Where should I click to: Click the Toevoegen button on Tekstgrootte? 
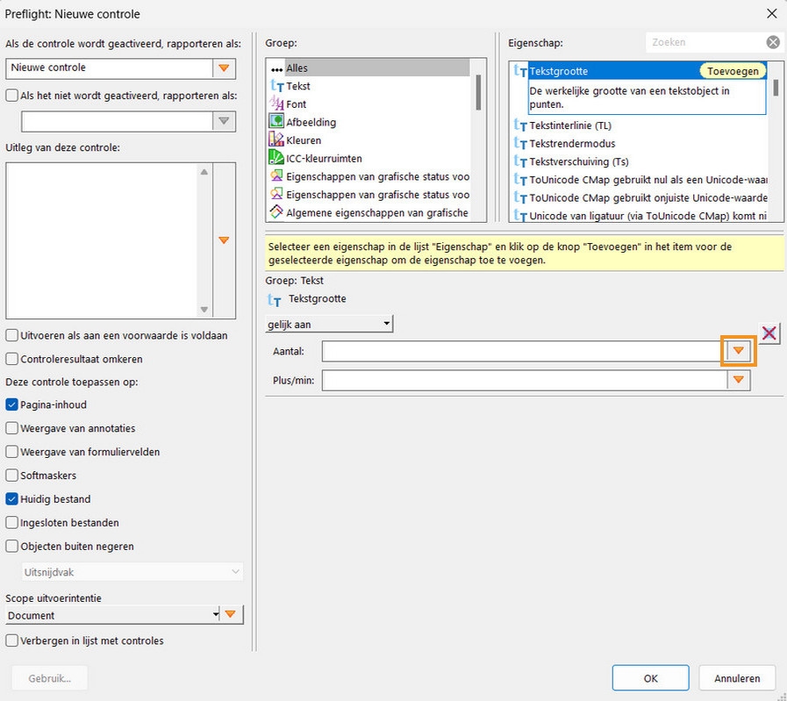[x=733, y=71]
